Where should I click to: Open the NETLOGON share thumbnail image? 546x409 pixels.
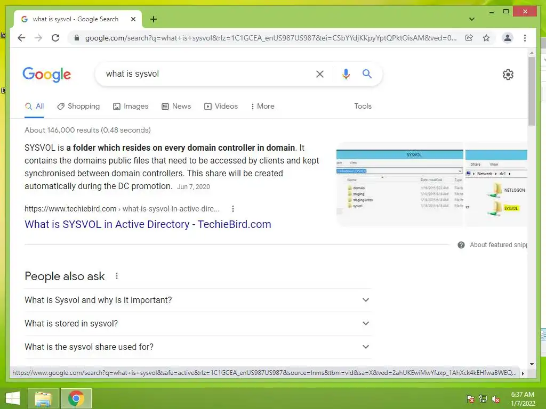(496, 184)
